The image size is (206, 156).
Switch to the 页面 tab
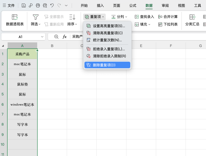coord(117,5)
